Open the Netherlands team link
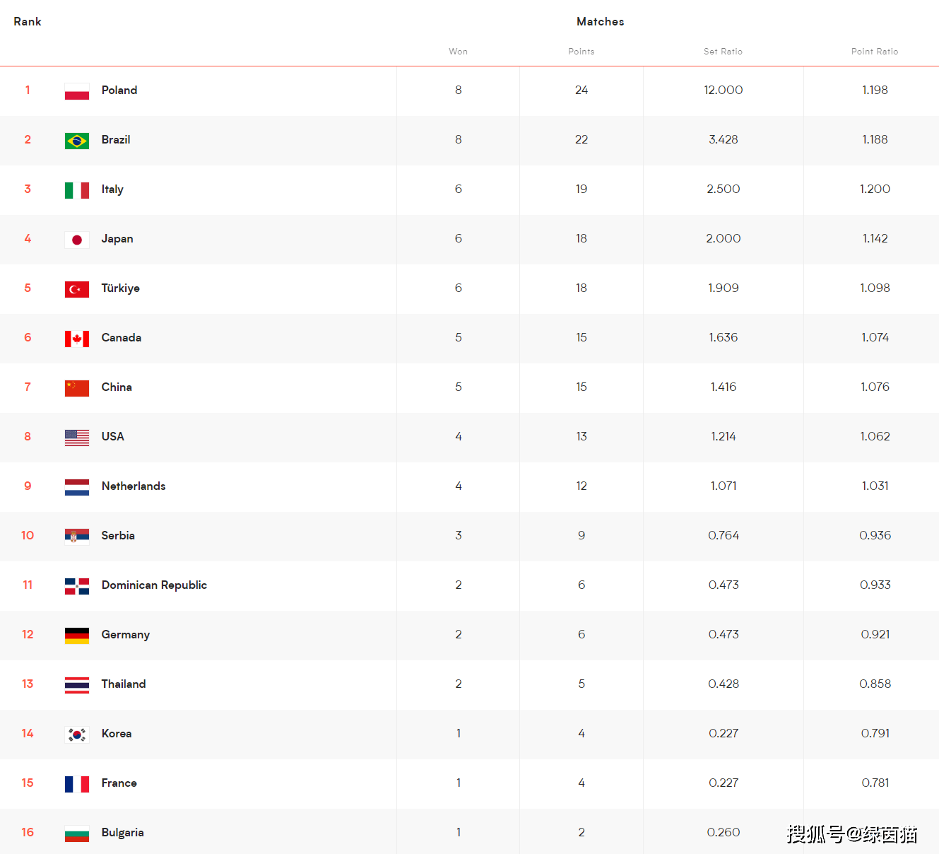 pos(134,486)
